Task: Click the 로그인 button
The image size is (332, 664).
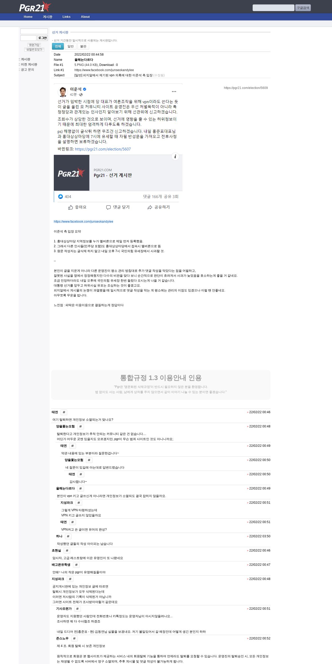Action: [43, 38]
